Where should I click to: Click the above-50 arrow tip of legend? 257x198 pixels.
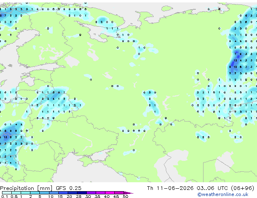[128, 193]
